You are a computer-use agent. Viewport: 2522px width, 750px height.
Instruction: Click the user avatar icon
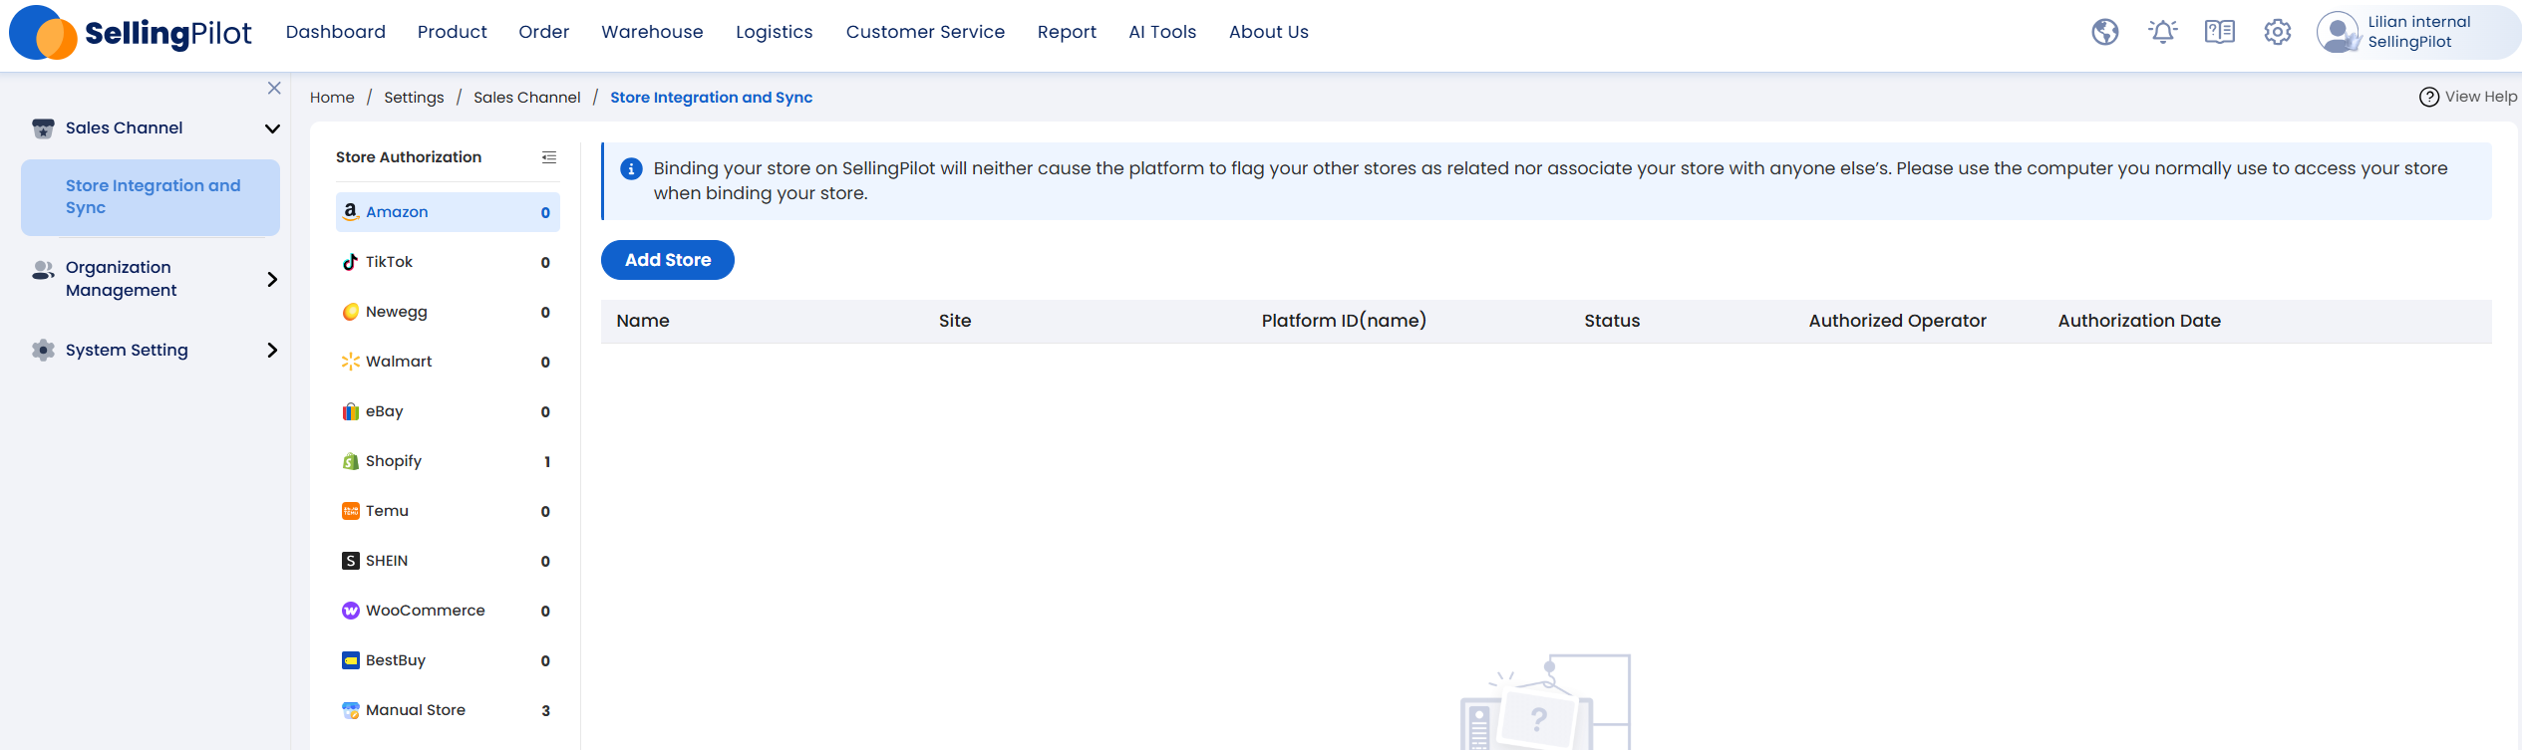tap(2337, 33)
